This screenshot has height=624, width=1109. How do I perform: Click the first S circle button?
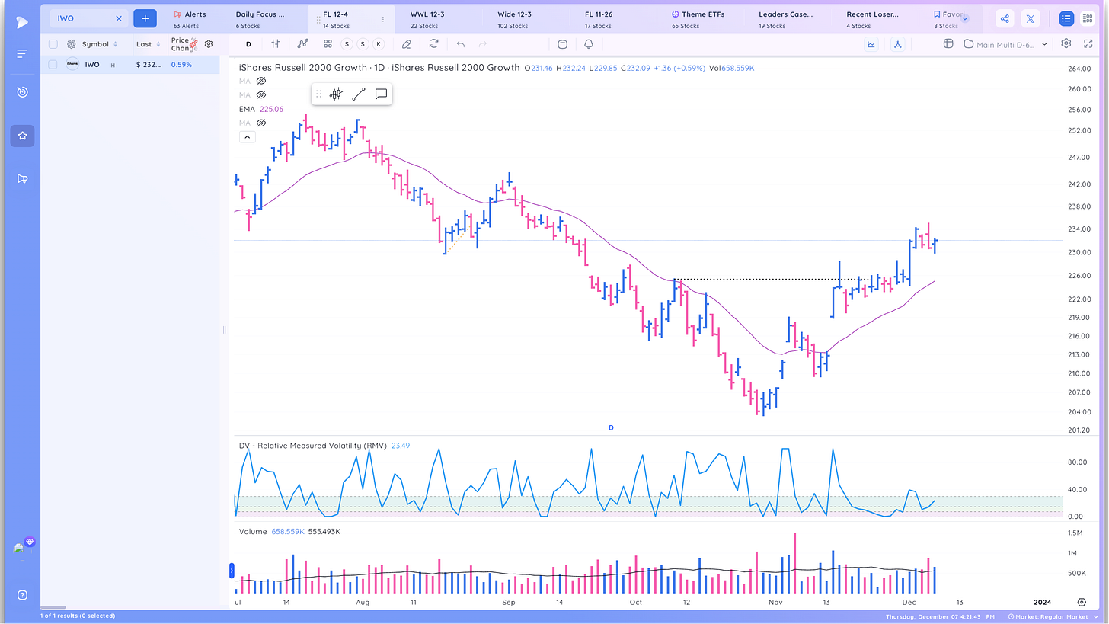[347, 44]
